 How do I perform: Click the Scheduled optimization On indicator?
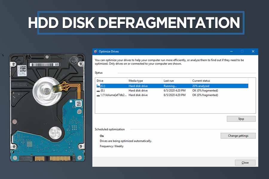pos(102,136)
